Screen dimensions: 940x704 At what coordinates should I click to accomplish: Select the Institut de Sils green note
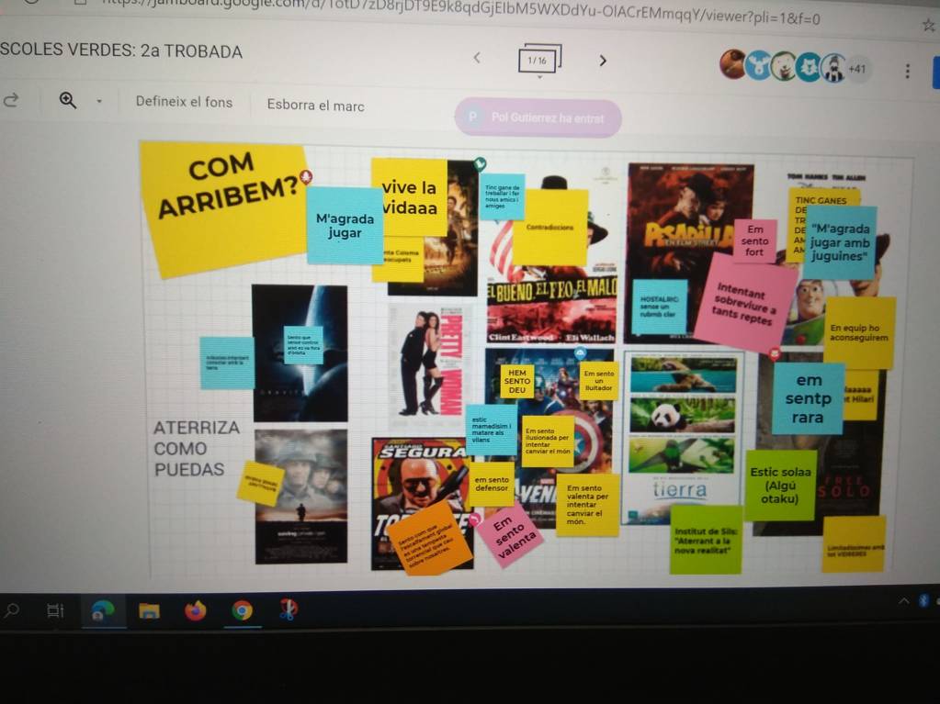tap(706, 540)
